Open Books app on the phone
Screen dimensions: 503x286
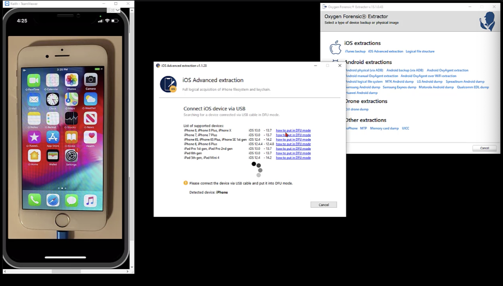(71, 137)
